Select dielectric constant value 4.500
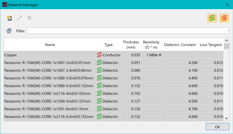The image size is (233, 134). coord(193,101)
